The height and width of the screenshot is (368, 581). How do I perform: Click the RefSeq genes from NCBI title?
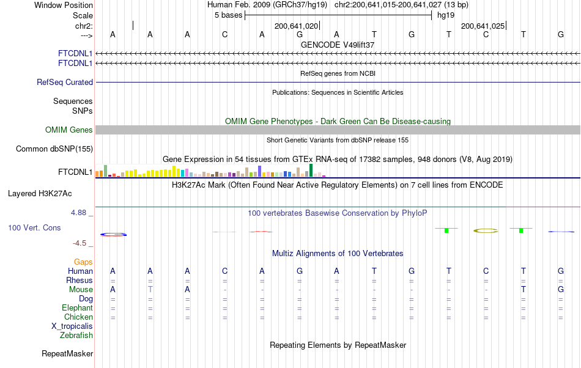click(x=338, y=73)
